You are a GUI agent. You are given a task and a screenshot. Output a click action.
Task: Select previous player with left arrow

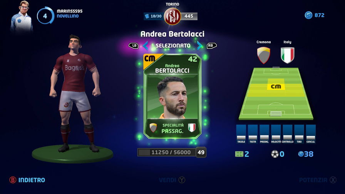145,46
